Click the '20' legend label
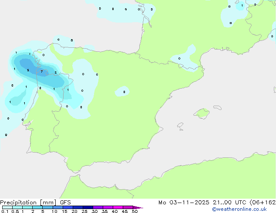276x213 pixels. point(74,211)
